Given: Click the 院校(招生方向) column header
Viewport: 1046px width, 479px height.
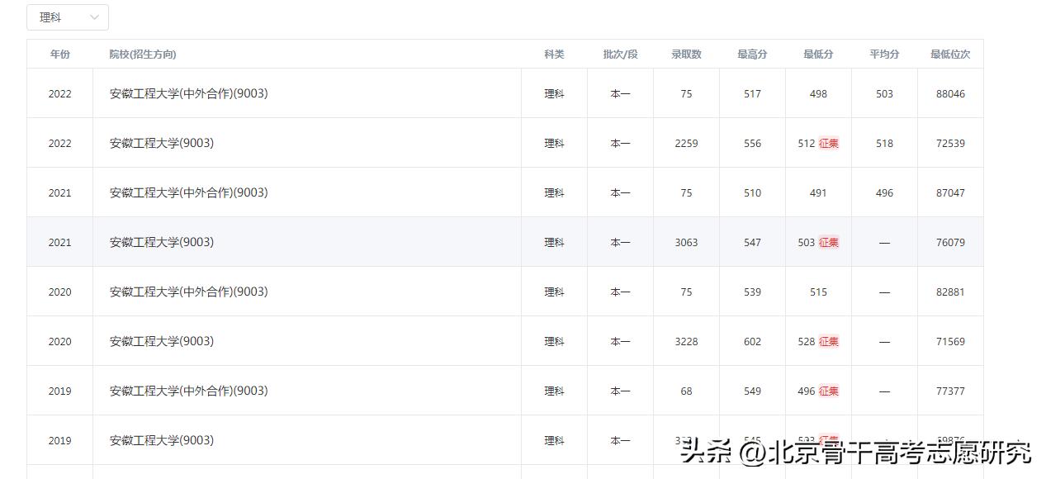Looking at the screenshot, I should (143, 55).
